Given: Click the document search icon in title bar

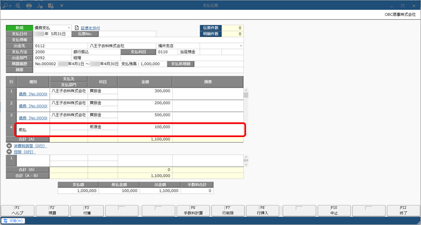Looking at the screenshot, I should pyautogui.click(x=18, y=5).
